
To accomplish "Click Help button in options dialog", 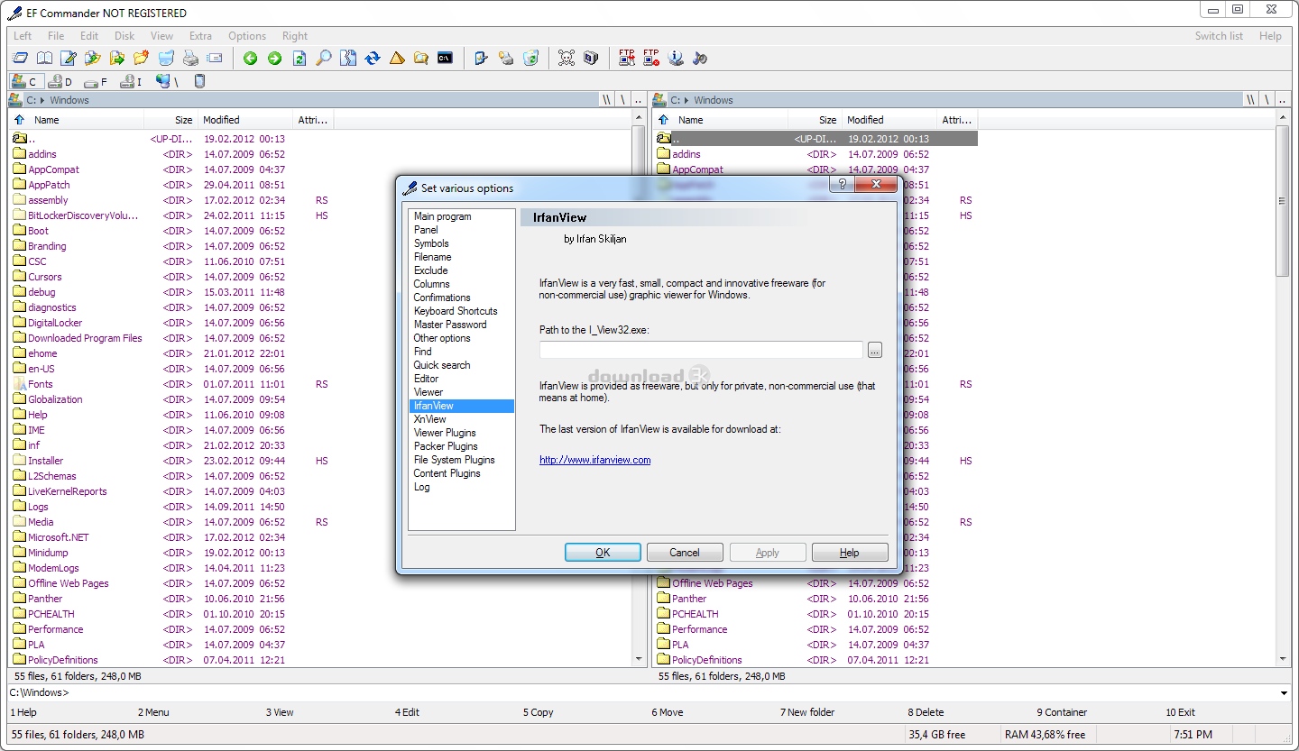I will tap(850, 553).
